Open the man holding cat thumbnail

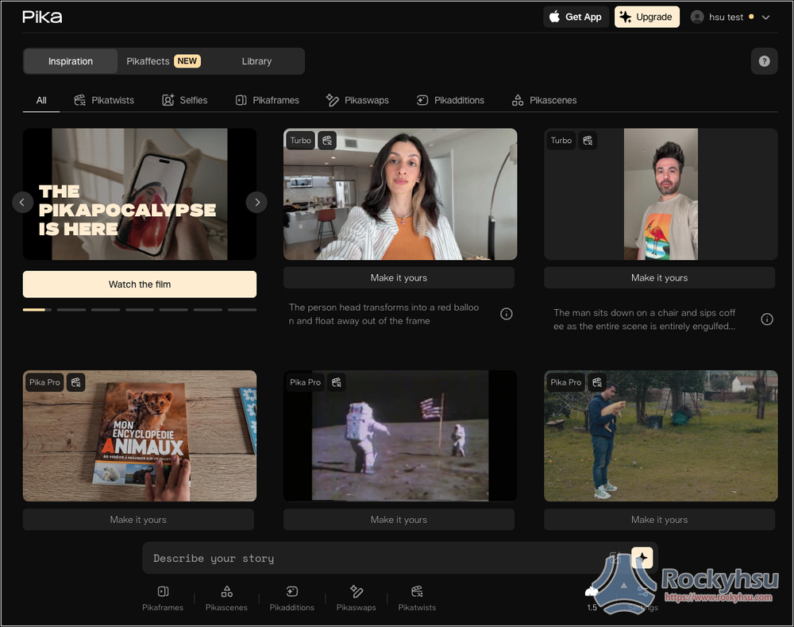pyautogui.click(x=661, y=436)
